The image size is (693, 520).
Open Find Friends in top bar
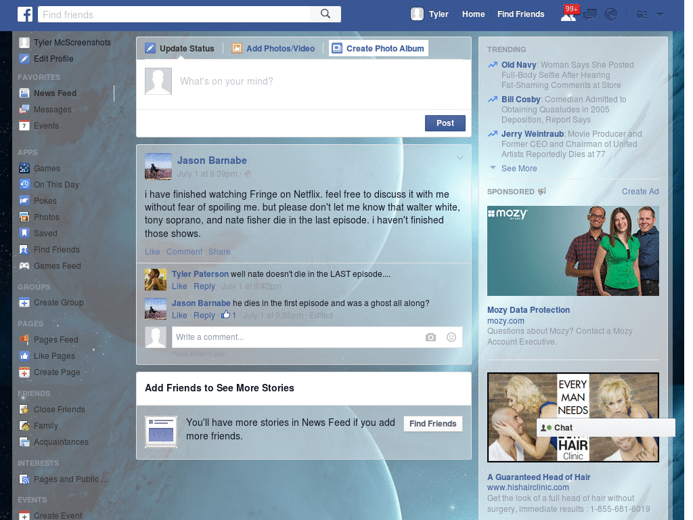coord(520,14)
